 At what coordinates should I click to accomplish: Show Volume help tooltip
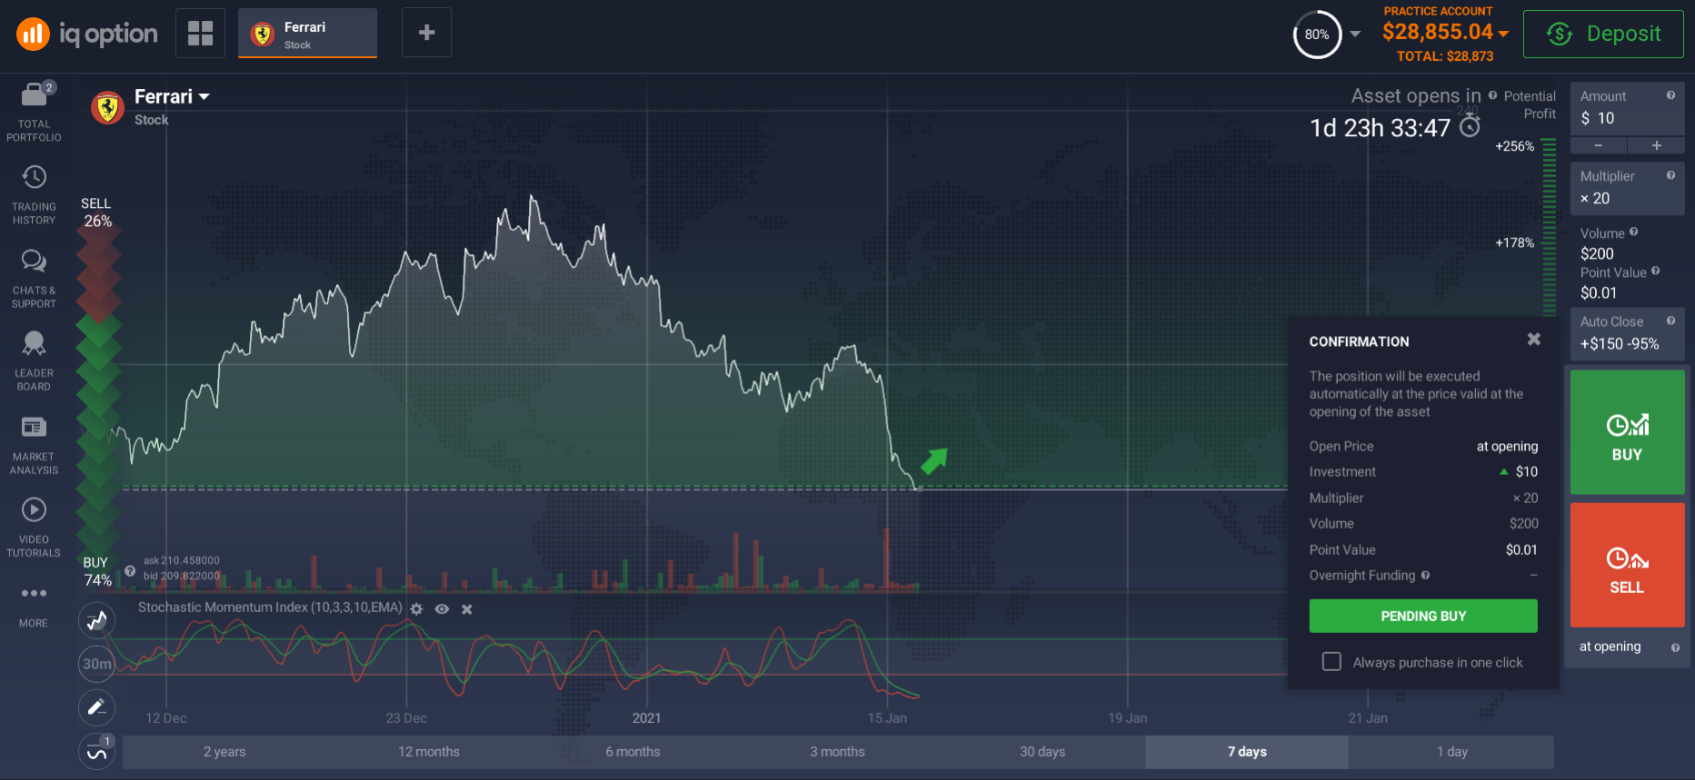[x=1633, y=232]
